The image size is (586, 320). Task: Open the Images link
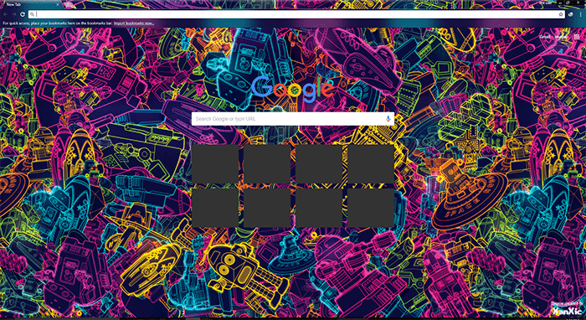(560, 37)
